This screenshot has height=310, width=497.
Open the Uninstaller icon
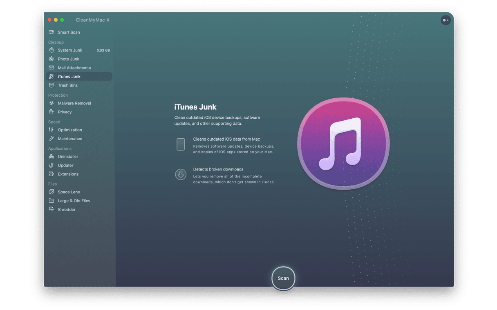coord(51,157)
